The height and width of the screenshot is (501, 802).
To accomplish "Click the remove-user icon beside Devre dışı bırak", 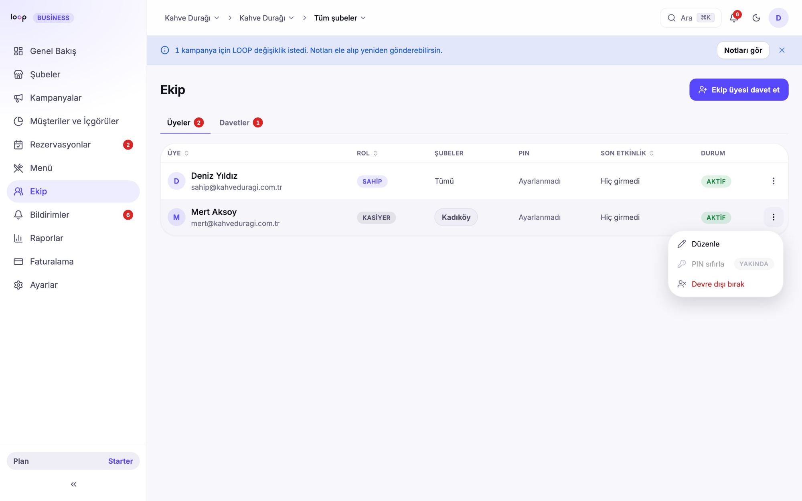I will (x=682, y=284).
